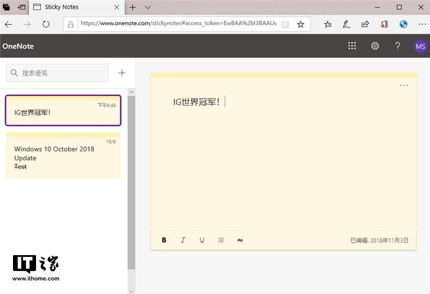430x294 pixels.
Task: Set these tabs aside
Action: point(21,7)
